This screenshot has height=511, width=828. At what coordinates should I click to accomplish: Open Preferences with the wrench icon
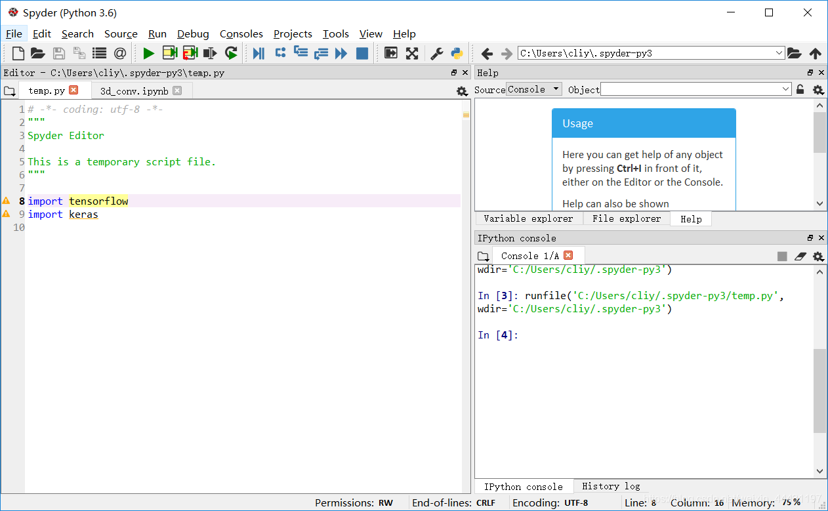point(436,53)
